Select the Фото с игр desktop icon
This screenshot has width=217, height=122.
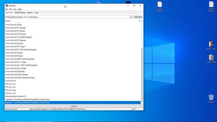(x=211, y=45)
